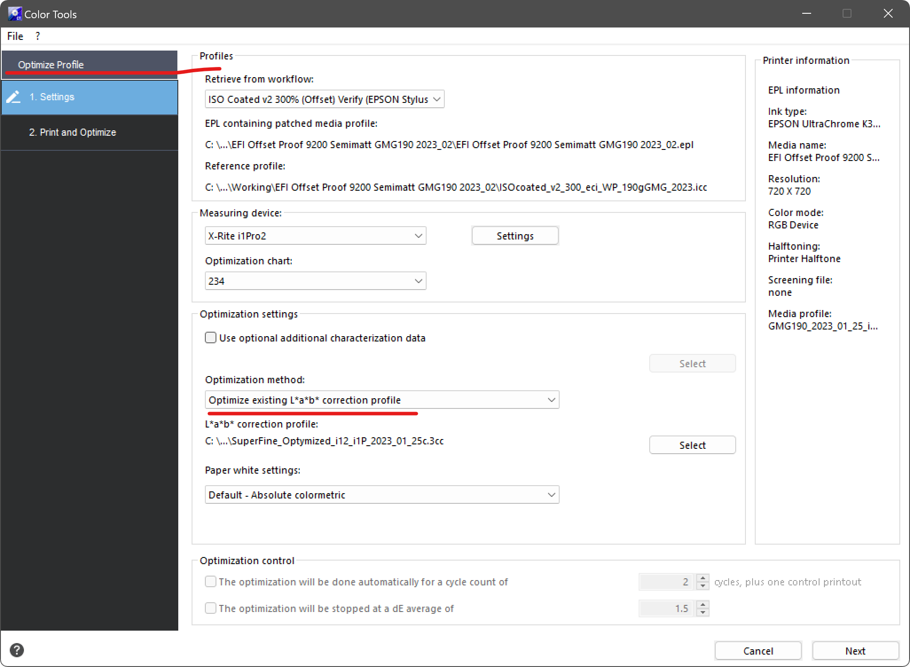Click Select for L*a*b* correction profile

click(692, 445)
